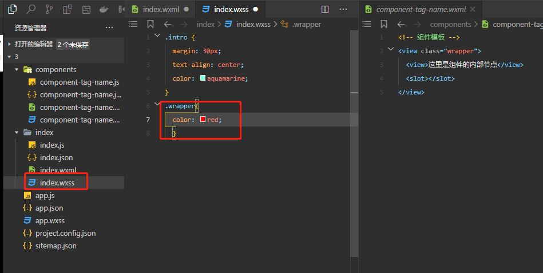This screenshot has height=273, width=543.
Task: Click the left editor vertical scrollbar
Action: coord(354,144)
